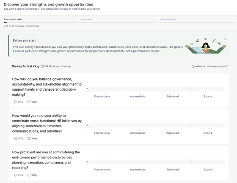
Task: Open Info for governance balance question
Action: [19, 102]
